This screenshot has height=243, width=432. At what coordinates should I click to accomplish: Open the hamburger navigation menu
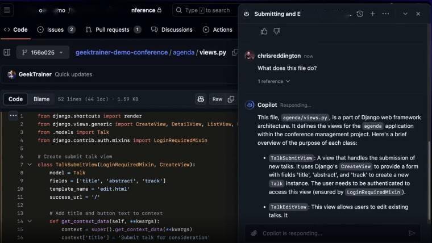click(7, 10)
